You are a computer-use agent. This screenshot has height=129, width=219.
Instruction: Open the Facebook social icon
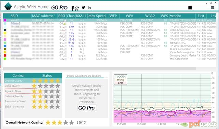pyautogui.click(x=73, y=8)
